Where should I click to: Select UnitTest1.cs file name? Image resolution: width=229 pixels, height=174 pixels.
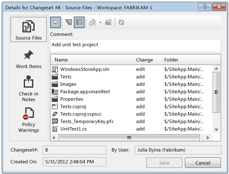click(73, 129)
